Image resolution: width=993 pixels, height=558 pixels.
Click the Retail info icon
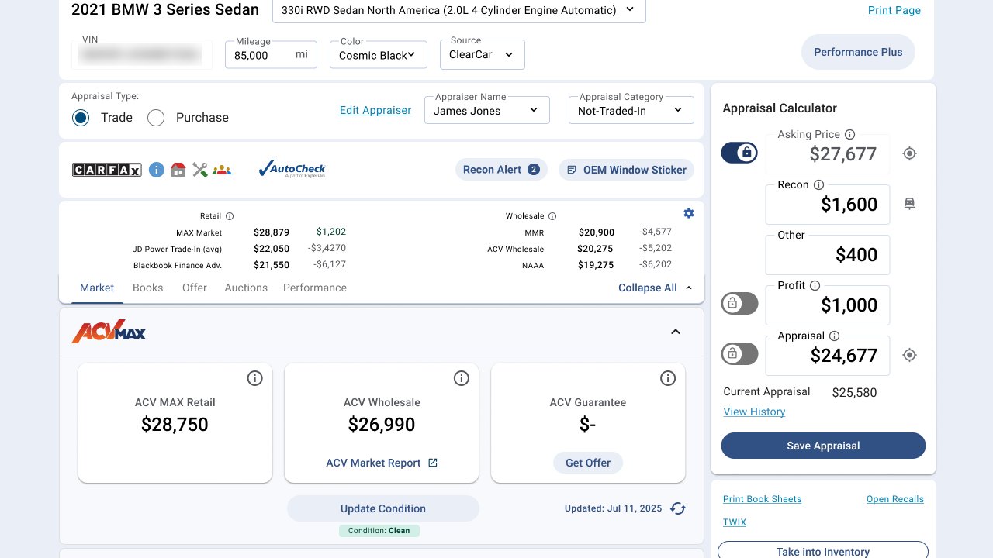pos(230,216)
